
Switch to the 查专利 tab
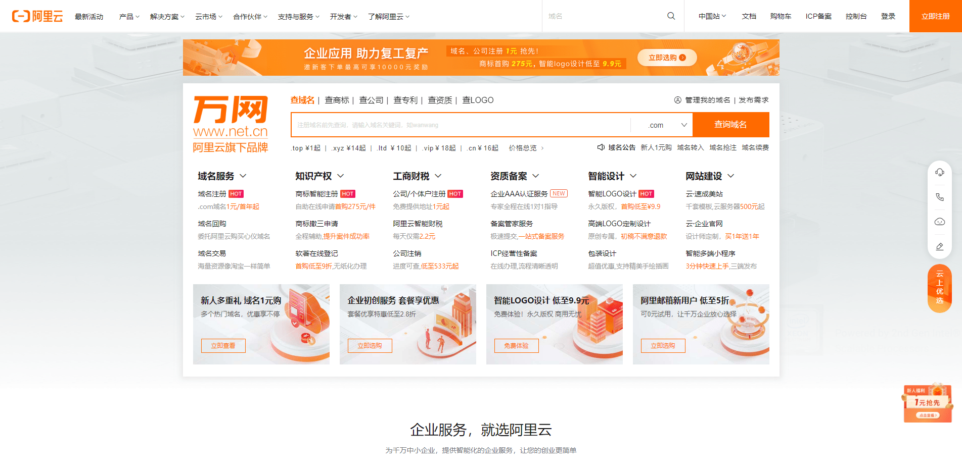[405, 100]
